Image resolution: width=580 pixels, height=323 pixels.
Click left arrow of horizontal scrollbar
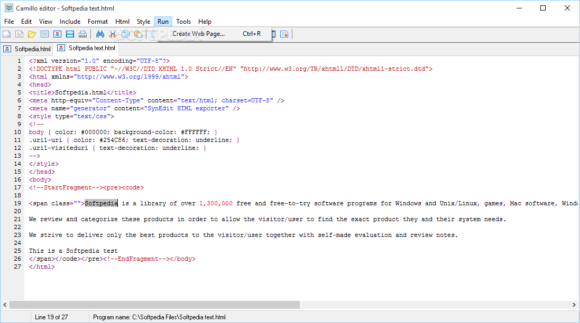[5, 305]
